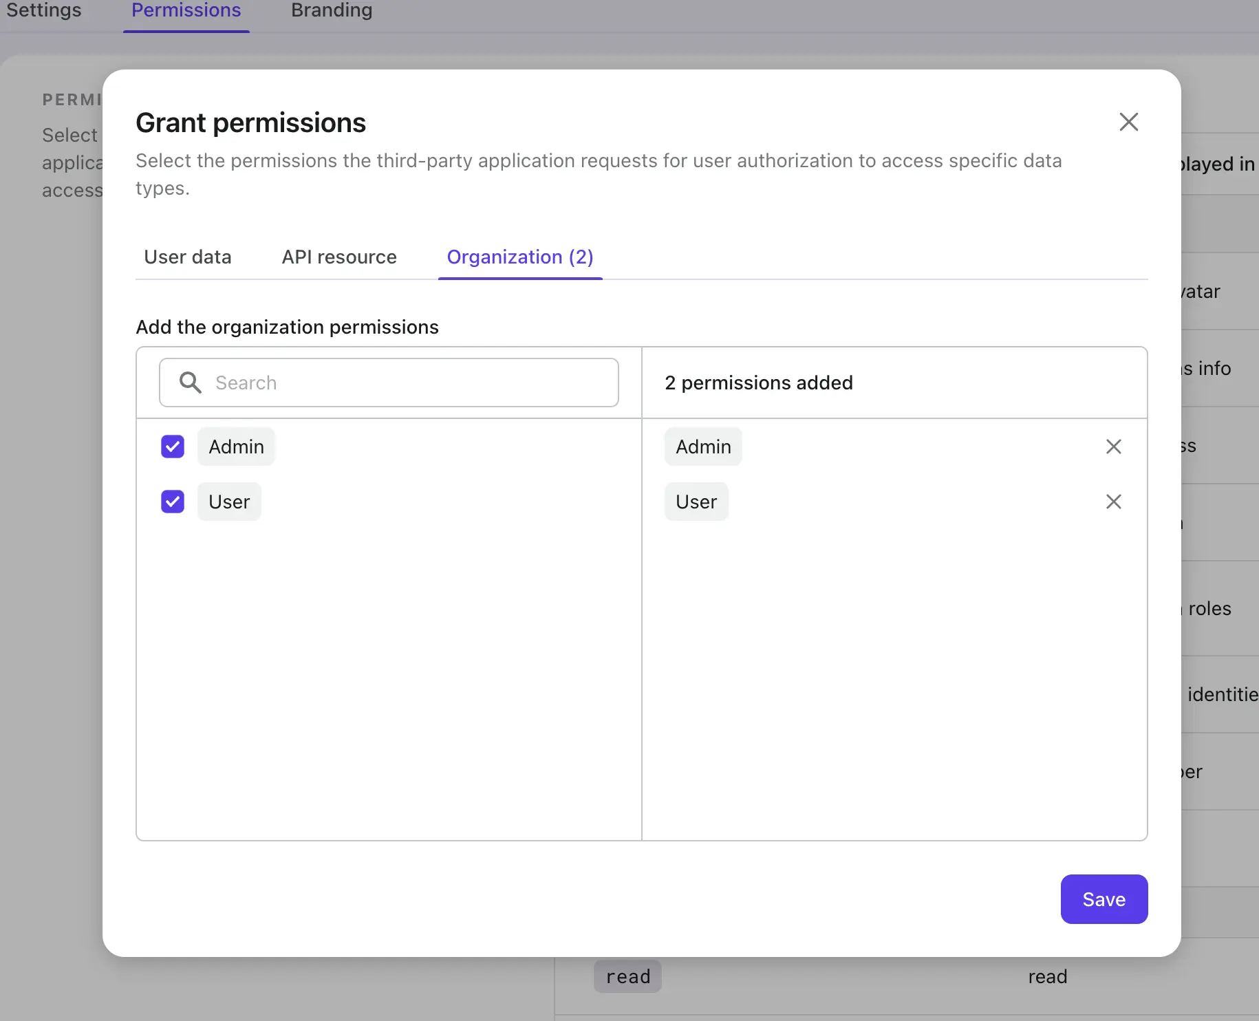Select the Permissions tab

coord(186,10)
